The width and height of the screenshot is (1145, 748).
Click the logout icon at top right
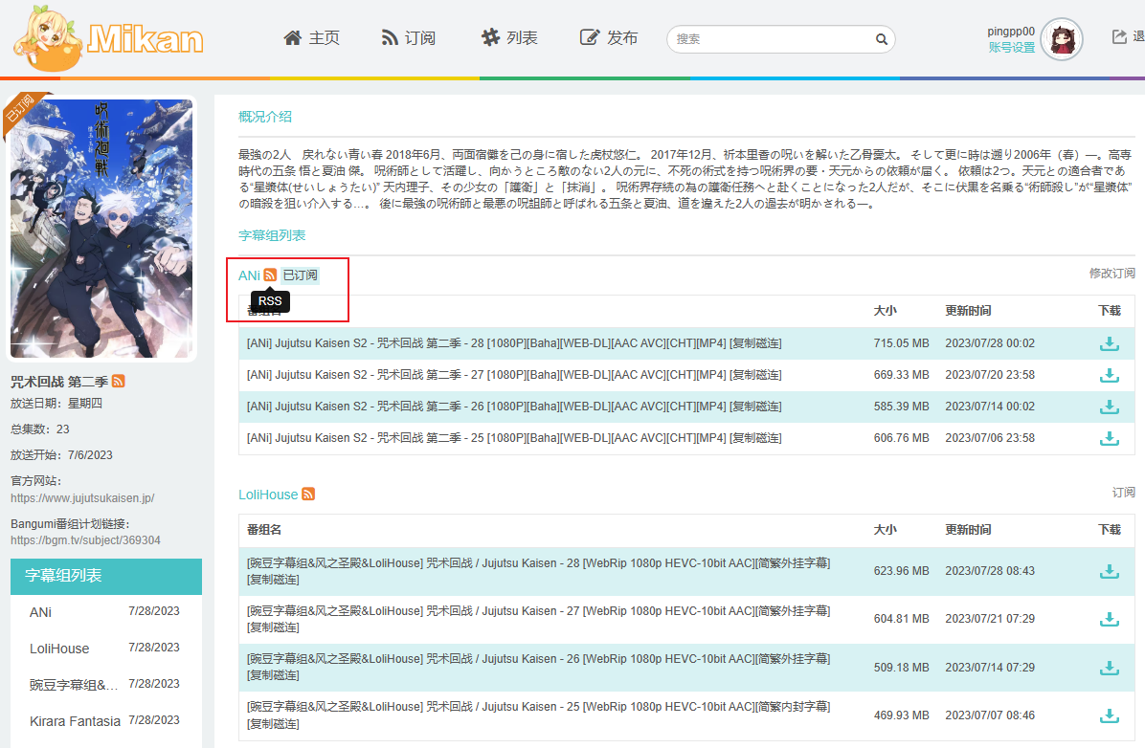pyautogui.click(x=1119, y=36)
